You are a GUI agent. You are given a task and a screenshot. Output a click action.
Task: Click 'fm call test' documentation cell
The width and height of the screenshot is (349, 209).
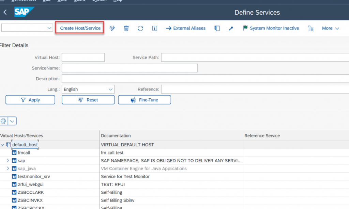(x=112, y=153)
